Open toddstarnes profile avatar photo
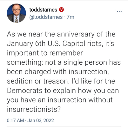 click(x=17, y=13)
